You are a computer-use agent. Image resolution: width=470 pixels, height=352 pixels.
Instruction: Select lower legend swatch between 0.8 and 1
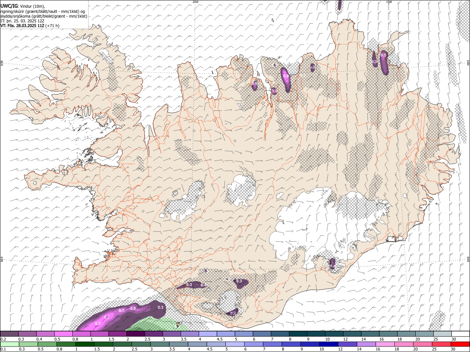(66, 344)
